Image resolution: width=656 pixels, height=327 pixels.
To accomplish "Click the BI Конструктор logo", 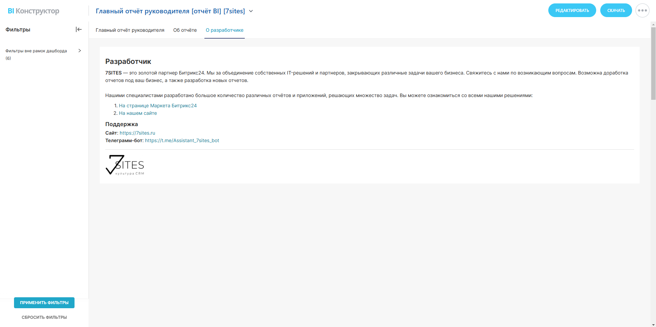I will 34,11.
